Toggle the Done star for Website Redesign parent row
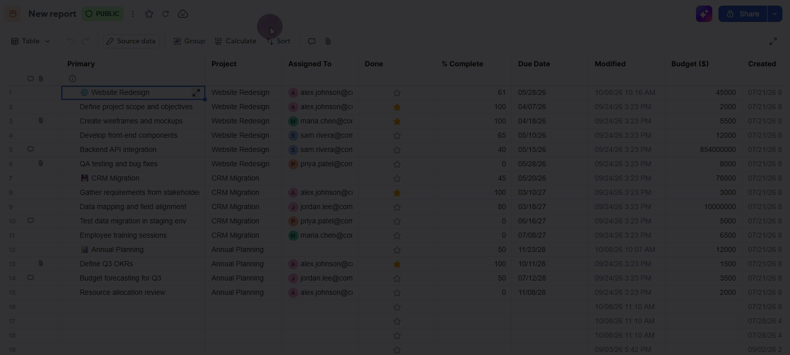Image resolution: width=790 pixels, height=355 pixels. point(397,93)
